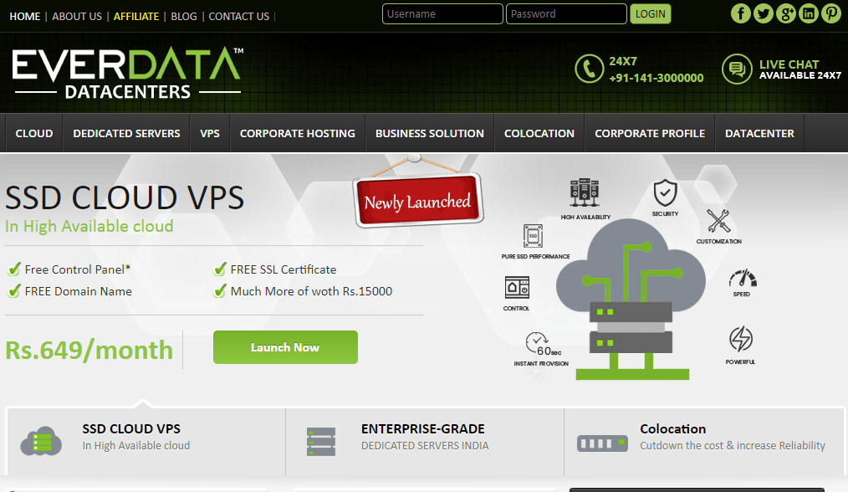
Task: Click the live chat bubble icon
Action: click(737, 69)
